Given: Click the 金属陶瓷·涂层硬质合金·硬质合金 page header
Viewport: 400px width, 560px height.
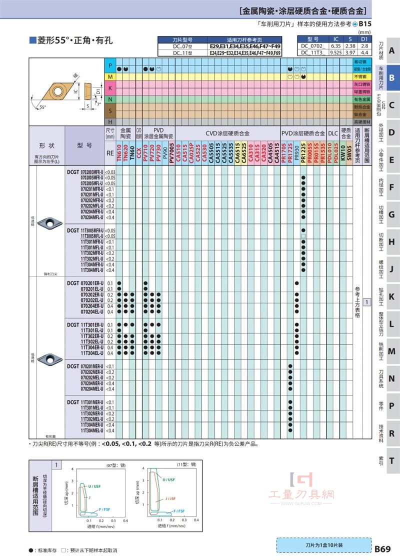Looking at the screenshot, I should 303,11.
